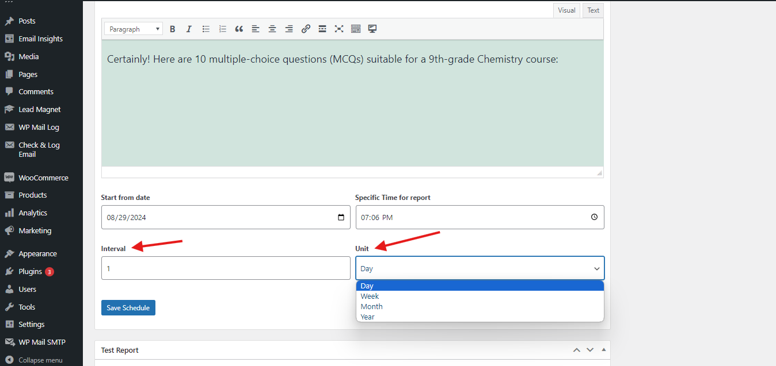Image resolution: width=776 pixels, height=366 pixels.
Task: Choose Month in the Unit list
Action: 371,307
